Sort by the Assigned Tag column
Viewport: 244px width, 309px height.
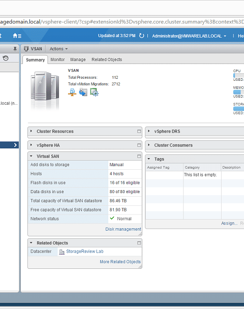[164, 167]
